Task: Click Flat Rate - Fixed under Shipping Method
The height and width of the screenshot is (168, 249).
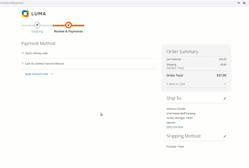Action: (175, 147)
